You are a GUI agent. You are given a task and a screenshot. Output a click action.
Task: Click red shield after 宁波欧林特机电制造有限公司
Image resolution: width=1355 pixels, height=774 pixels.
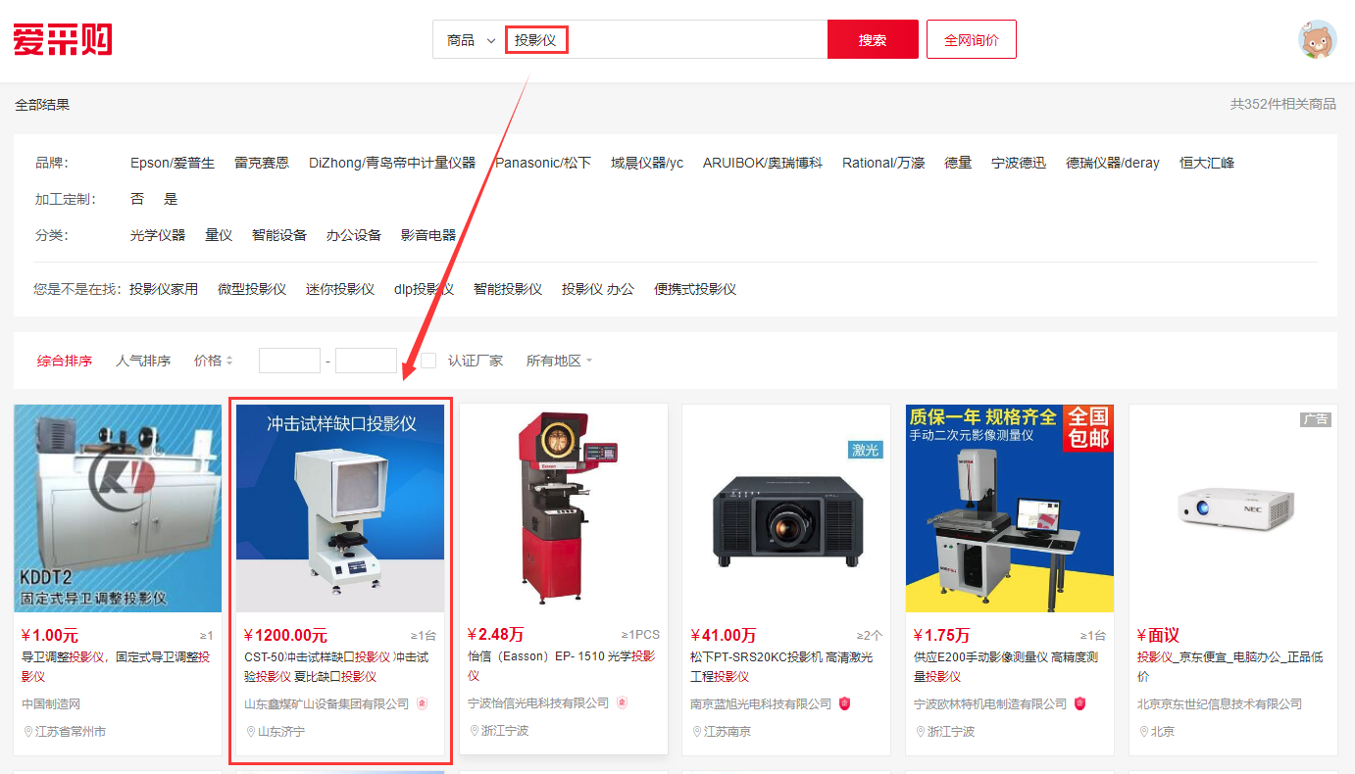coord(1079,703)
